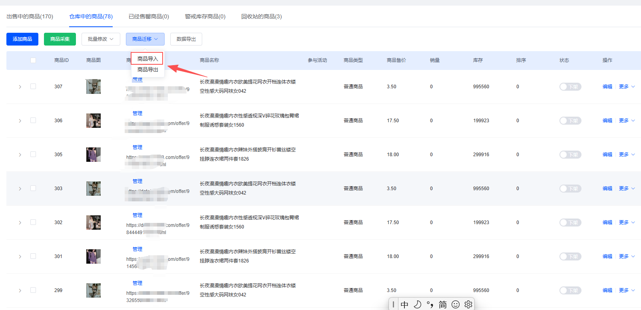Open product image thumbnail for ID 307

[x=93, y=87]
